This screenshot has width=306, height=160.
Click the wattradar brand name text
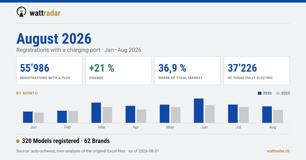point(45,13)
